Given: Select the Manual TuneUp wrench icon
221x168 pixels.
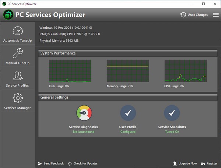Looking at the screenshot, I should pyautogui.click(x=18, y=53).
